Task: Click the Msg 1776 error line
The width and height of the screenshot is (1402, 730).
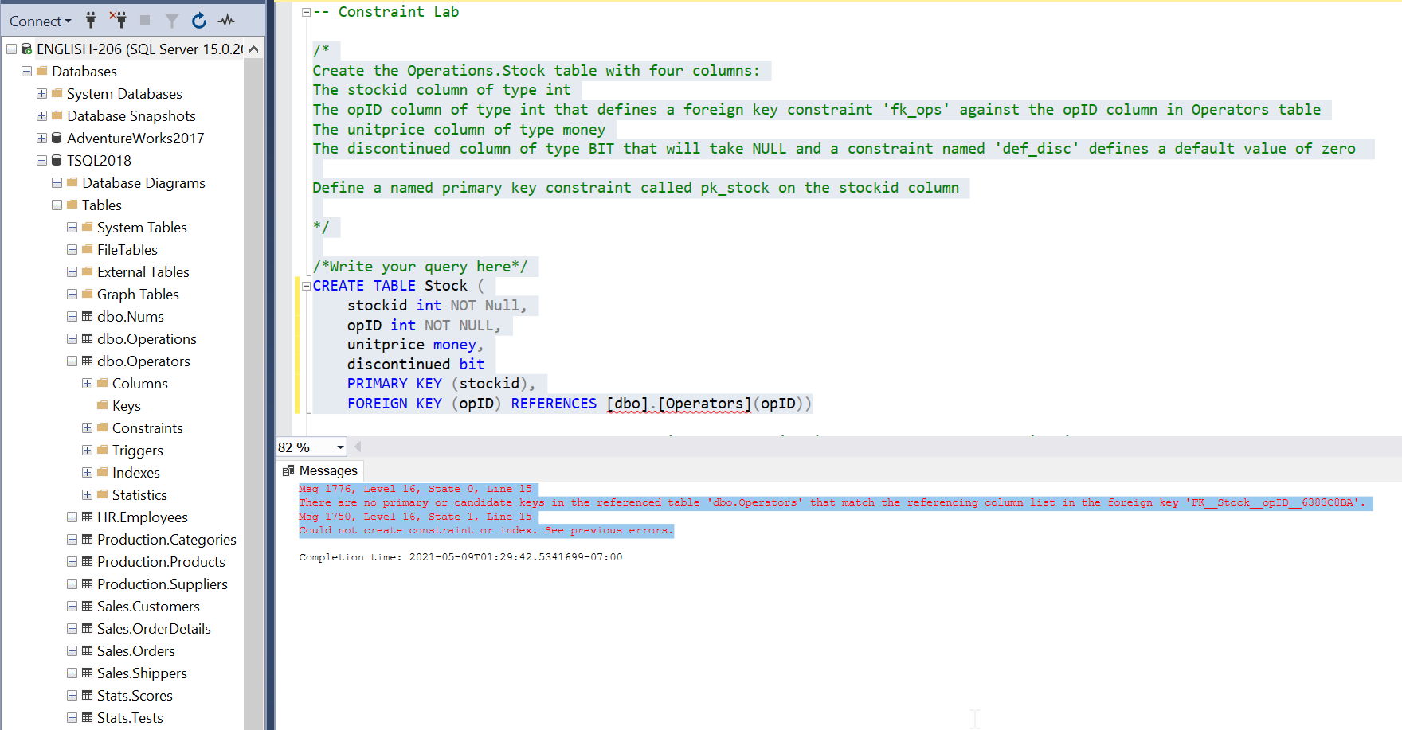Action: [415, 489]
